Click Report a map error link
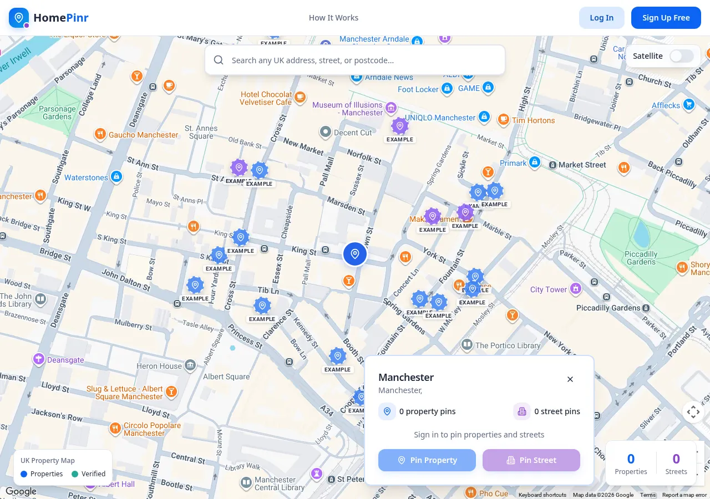This screenshot has width=710, height=499. (684, 495)
